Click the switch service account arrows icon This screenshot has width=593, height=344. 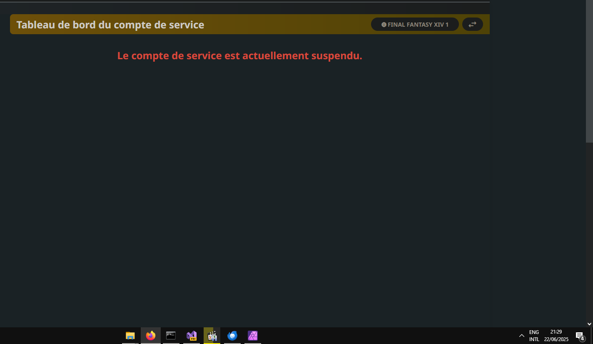coord(472,25)
